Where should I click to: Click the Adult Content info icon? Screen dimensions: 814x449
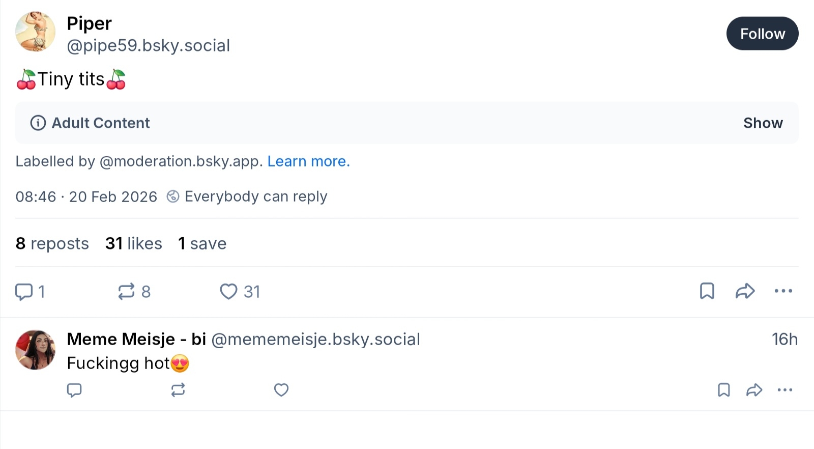click(x=38, y=123)
